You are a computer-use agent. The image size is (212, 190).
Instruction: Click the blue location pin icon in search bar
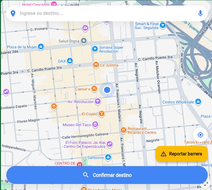[13, 13]
